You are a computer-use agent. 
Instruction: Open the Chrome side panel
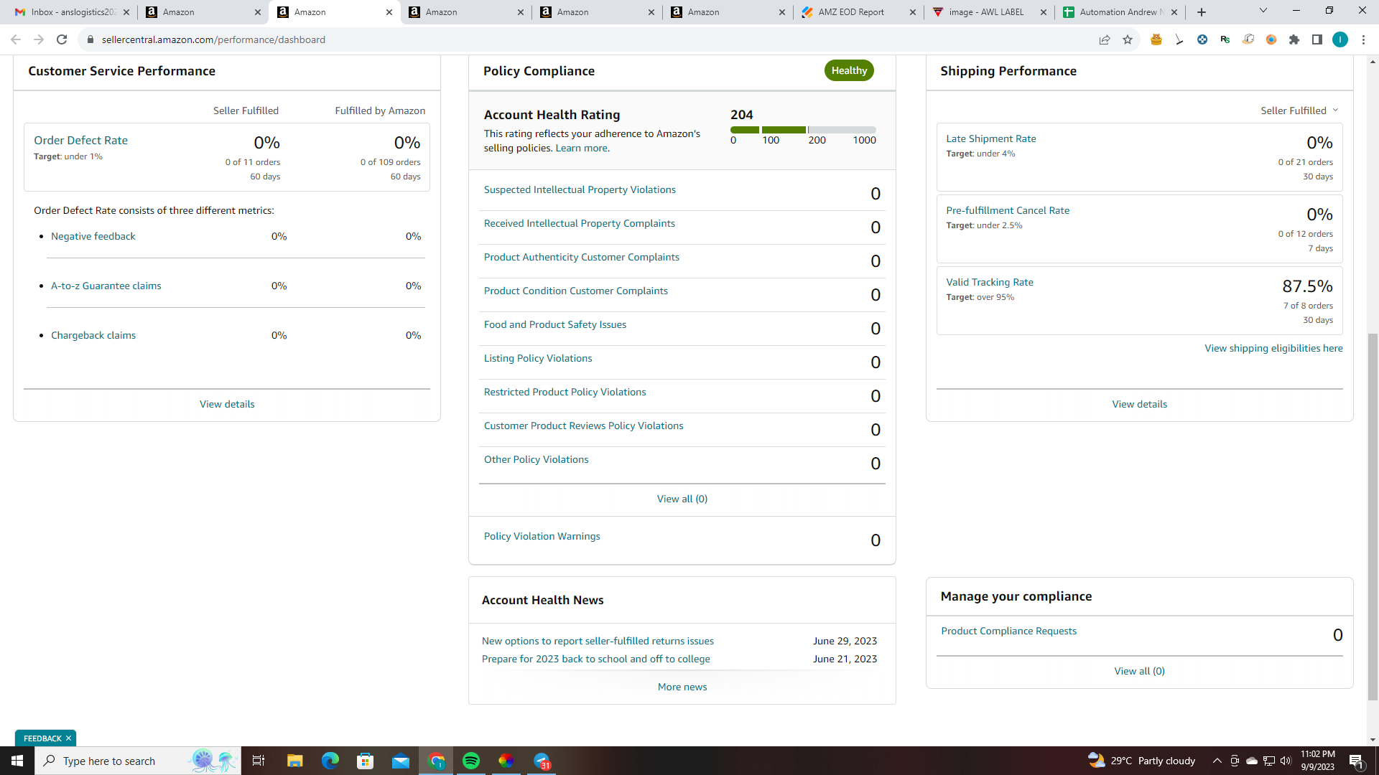[1317, 39]
